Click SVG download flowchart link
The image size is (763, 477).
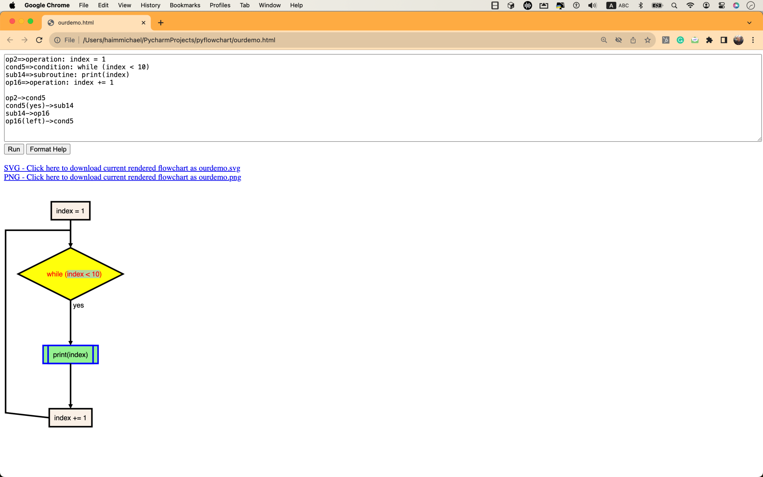[x=122, y=168]
